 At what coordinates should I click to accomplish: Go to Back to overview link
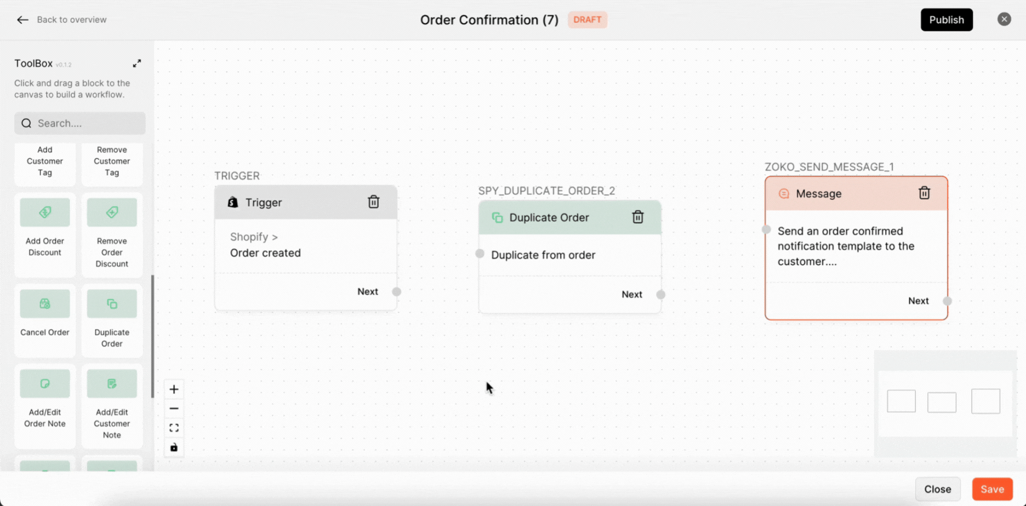pos(72,20)
